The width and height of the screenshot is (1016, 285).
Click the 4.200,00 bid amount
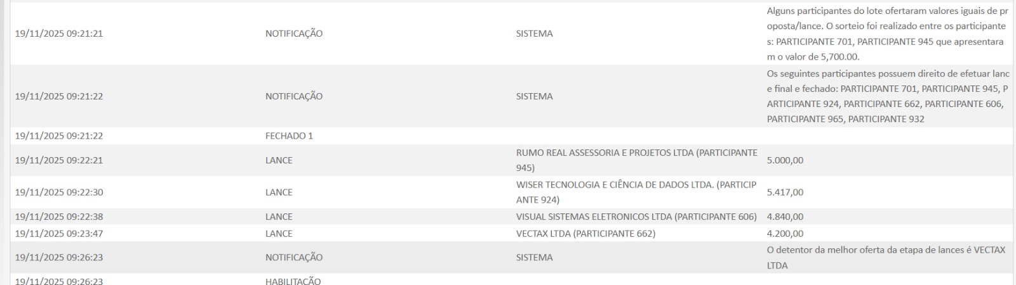tap(785, 234)
